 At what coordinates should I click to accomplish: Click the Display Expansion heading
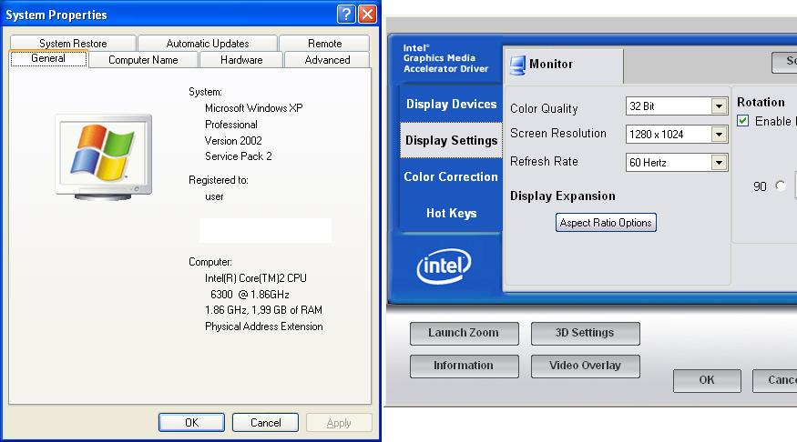pyautogui.click(x=563, y=196)
